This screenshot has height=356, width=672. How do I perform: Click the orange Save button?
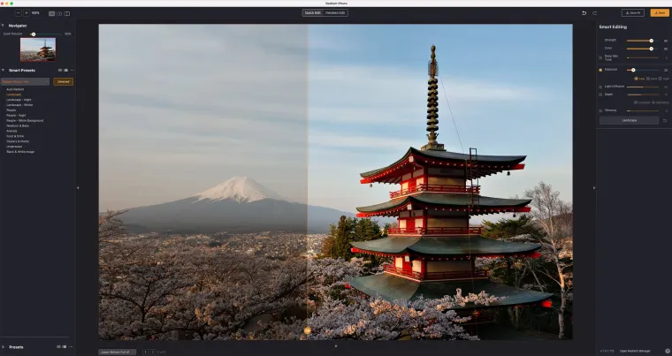tap(660, 13)
